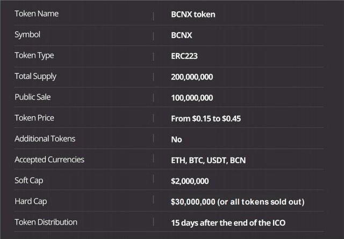Click the "Total Supply" label
The width and height of the screenshot is (344, 239).
click(35, 77)
